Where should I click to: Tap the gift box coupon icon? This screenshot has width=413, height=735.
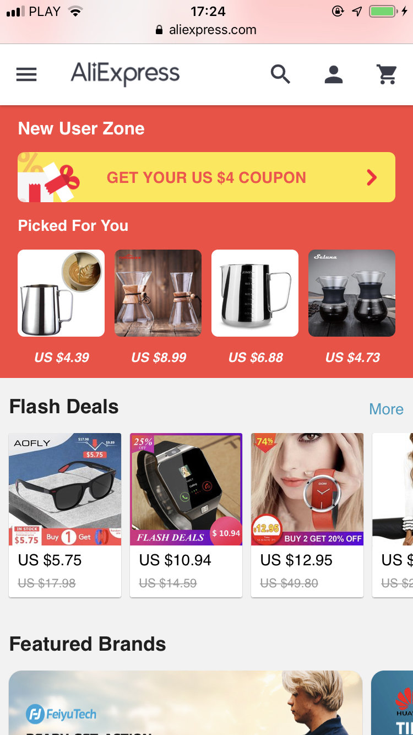pos(49,177)
